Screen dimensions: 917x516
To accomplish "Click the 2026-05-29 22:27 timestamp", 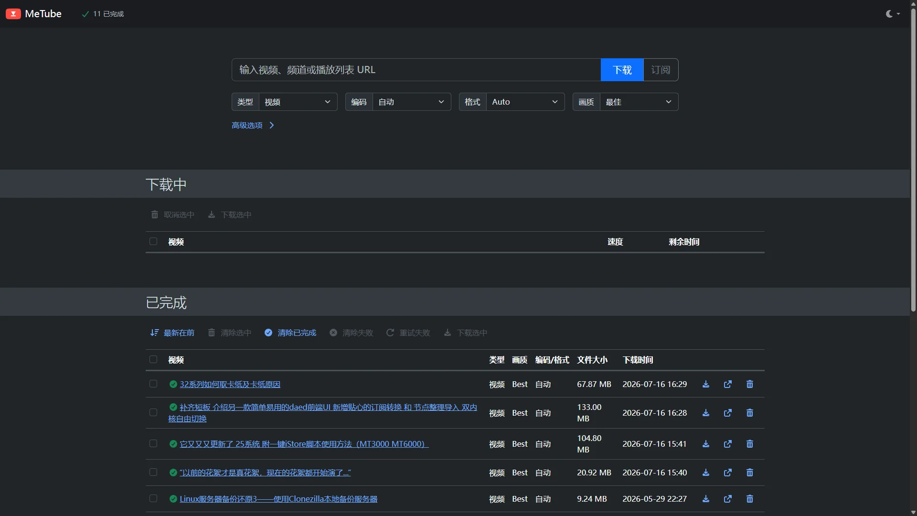I will (x=655, y=499).
